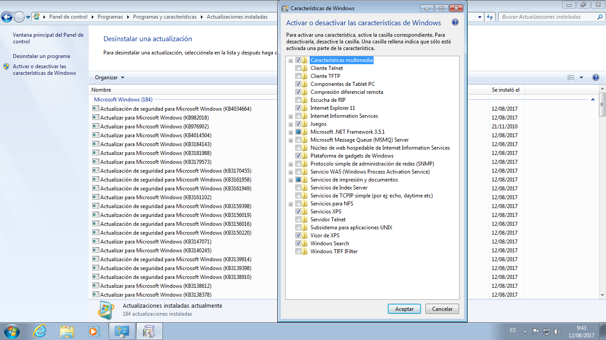Enable Servidor Telnet checkbox
Image resolution: width=606 pixels, height=340 pixels.
[298, 220]
